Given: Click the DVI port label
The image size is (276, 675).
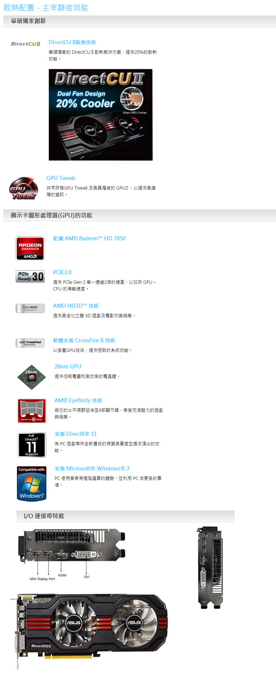Looking at the screenshot, I should coord(86,577).
